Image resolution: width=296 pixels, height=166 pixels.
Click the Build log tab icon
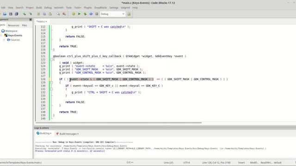(38, 133)
